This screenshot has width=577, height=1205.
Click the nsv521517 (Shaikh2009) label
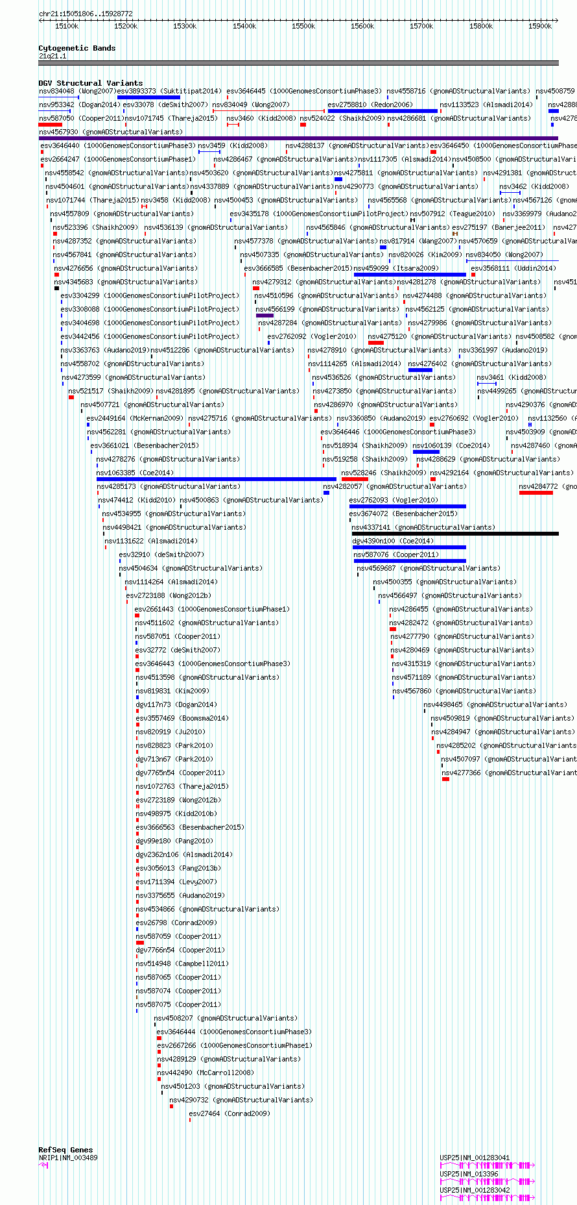point(111,391)
